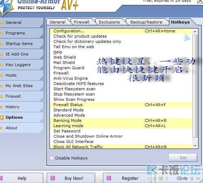Click the bullet icon beside Key Loggers
The image size is (203, 183).
pyautogui.click(x=1, y=65)
